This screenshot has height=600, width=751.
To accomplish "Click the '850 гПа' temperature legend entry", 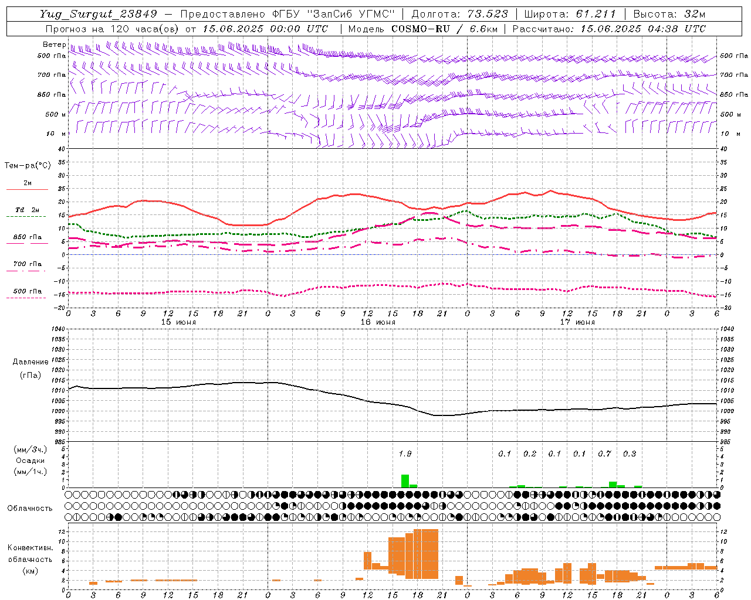I will point(27,240).
